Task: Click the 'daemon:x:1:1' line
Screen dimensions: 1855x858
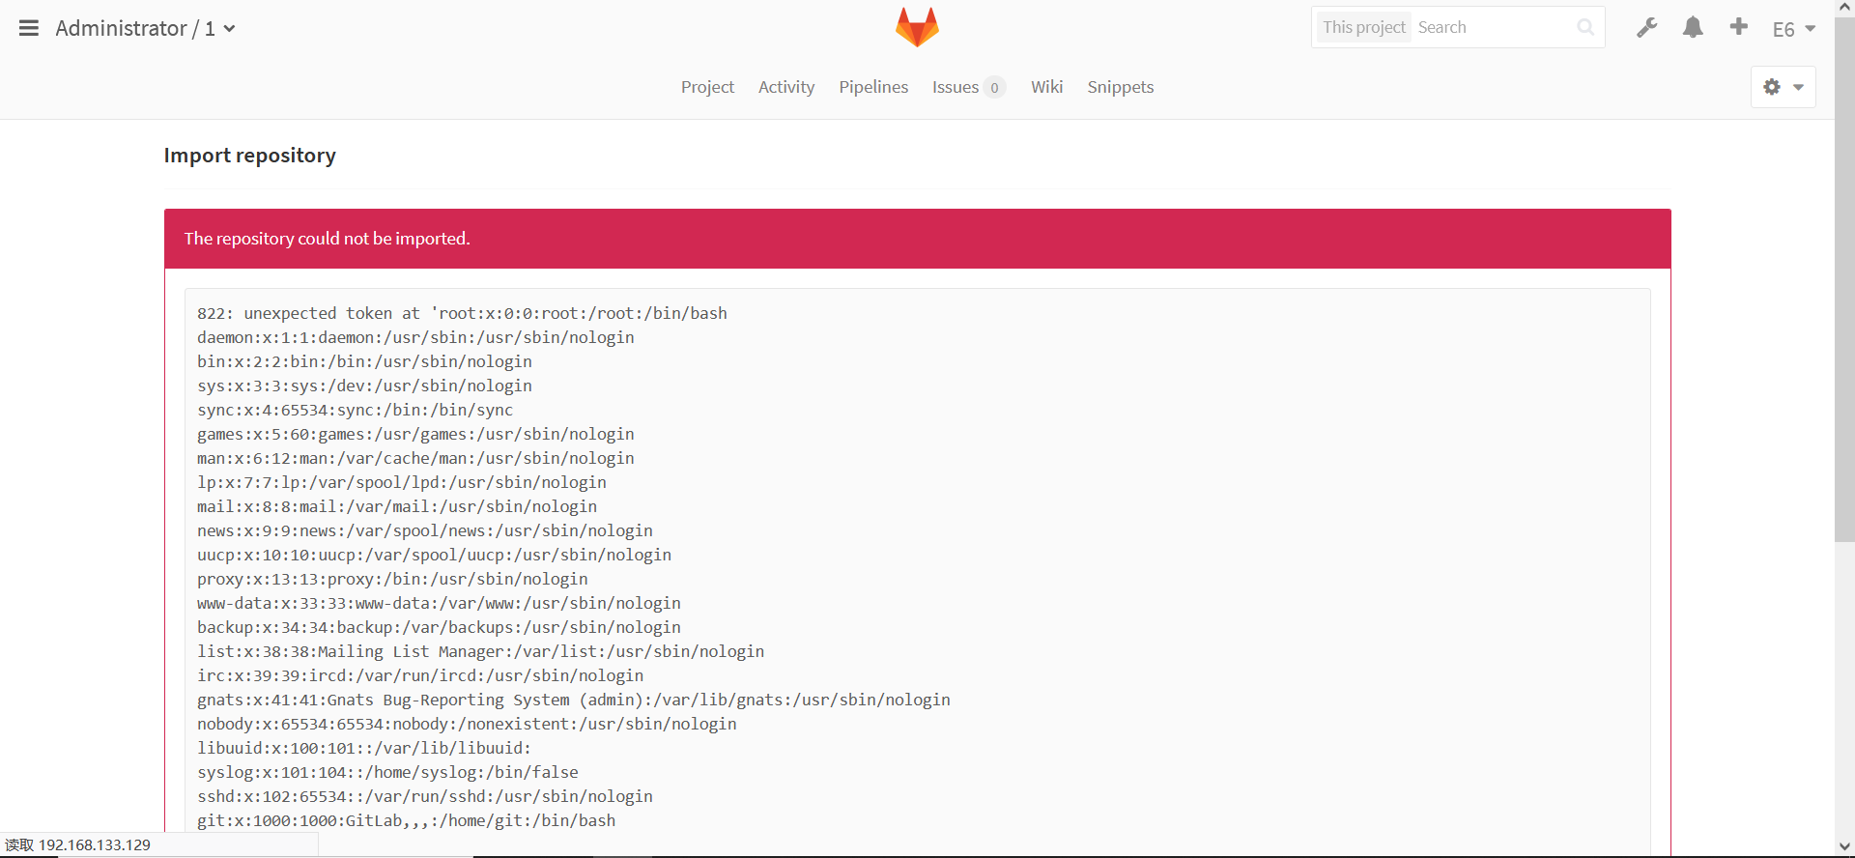Action: 415,337
